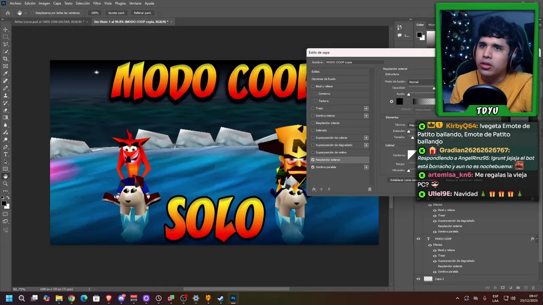543x305 pixels.
Task: Open the Capa menu
Action: click(x=57, y=3)
